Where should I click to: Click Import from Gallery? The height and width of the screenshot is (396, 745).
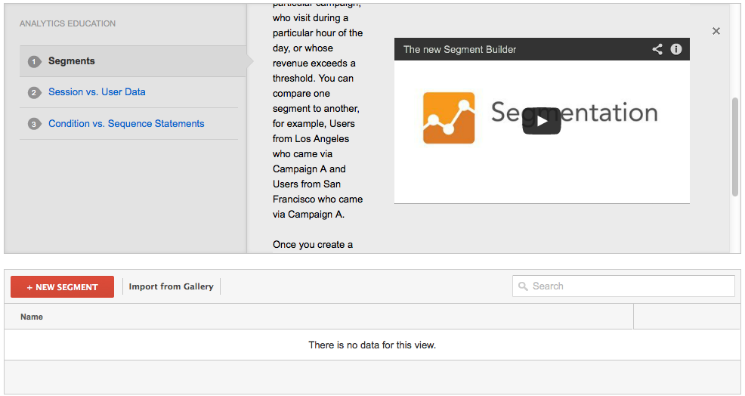pyautogui.click(x=171, y=286)
